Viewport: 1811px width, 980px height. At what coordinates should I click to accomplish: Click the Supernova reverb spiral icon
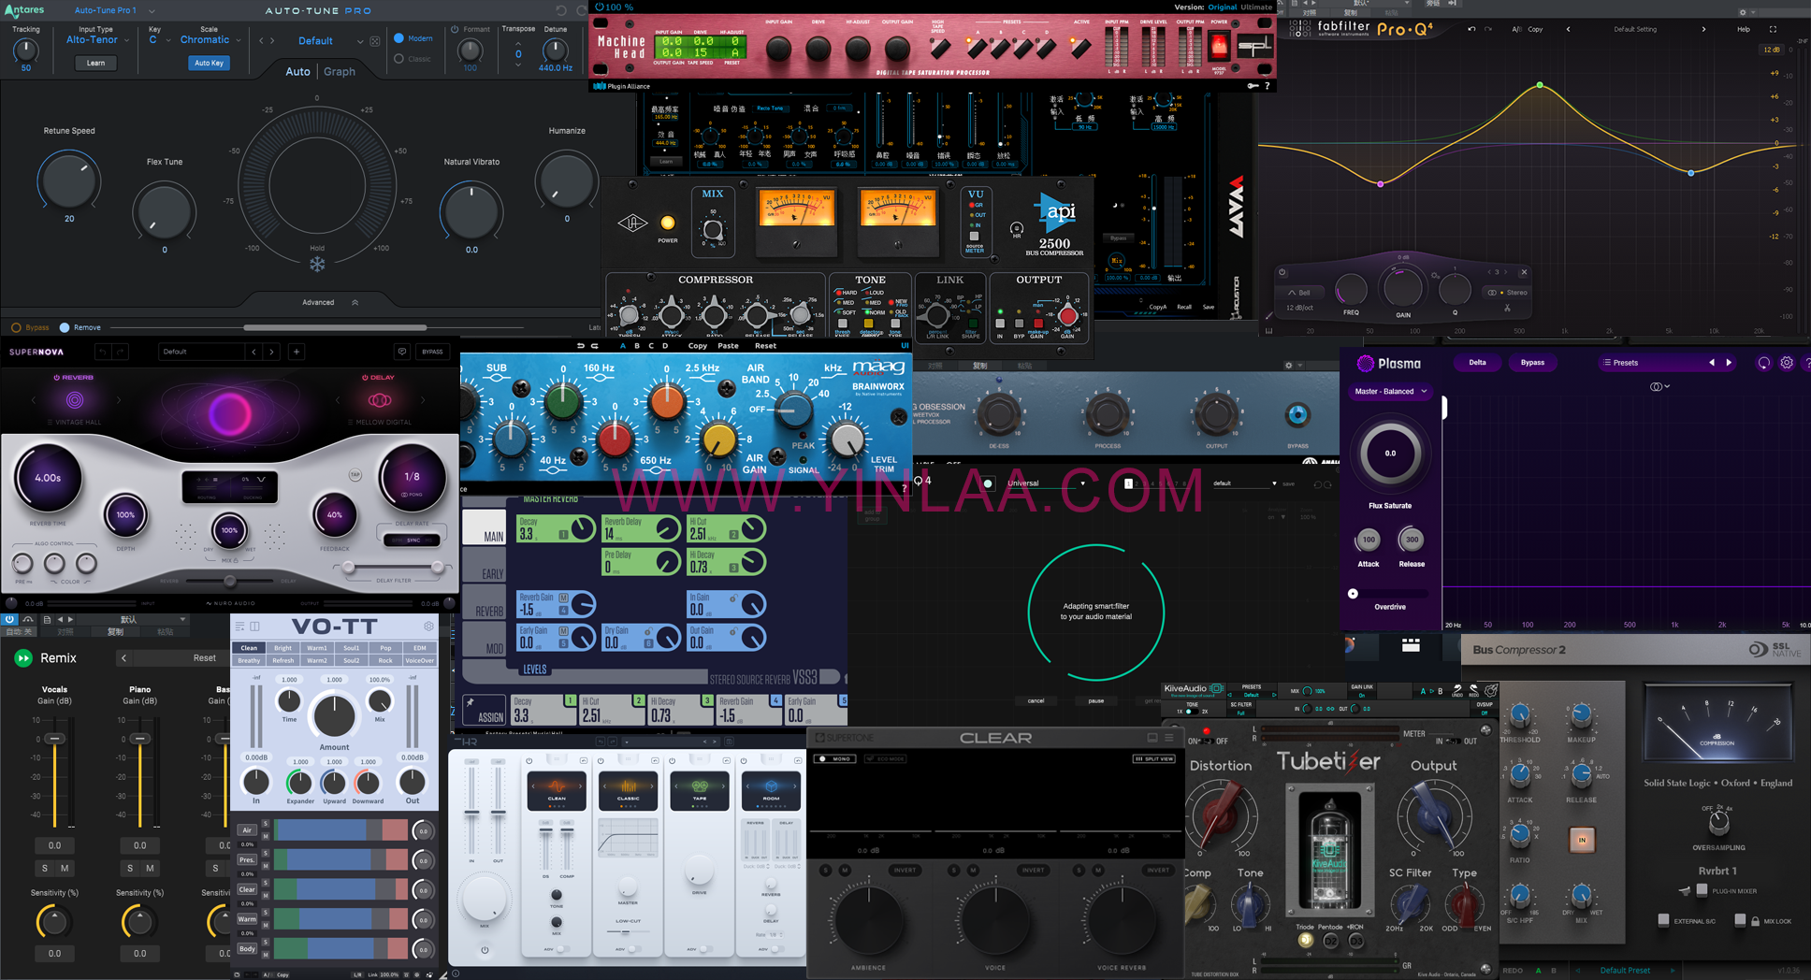coord(75,400)
